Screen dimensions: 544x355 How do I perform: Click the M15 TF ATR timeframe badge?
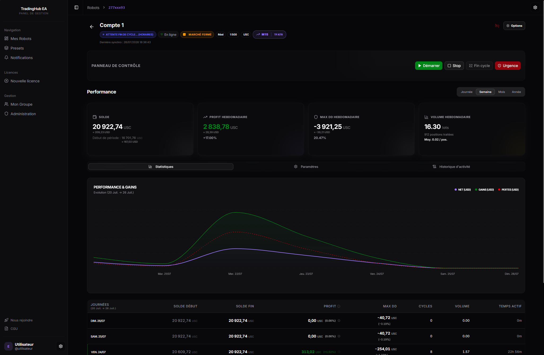[x=269, y=34]
